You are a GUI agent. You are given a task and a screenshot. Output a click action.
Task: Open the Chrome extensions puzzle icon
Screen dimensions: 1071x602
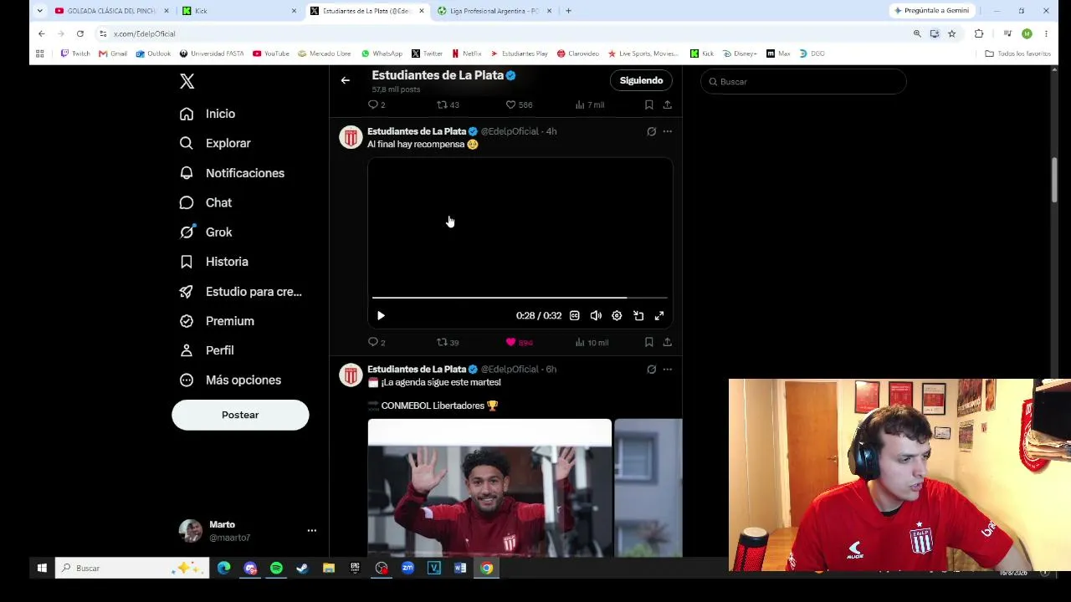[x=979, y=33]
